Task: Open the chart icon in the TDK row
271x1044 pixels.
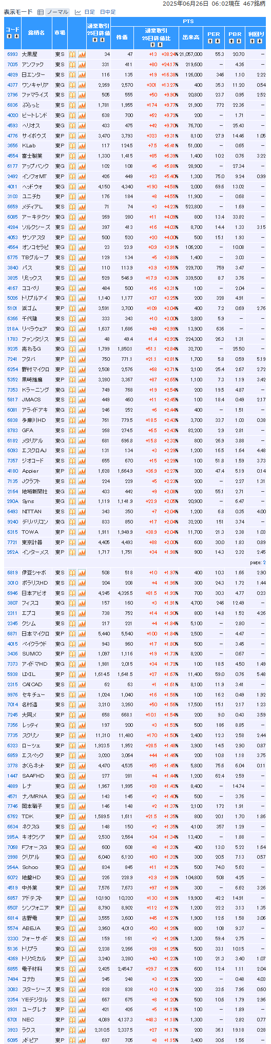Action: point(82,816)
